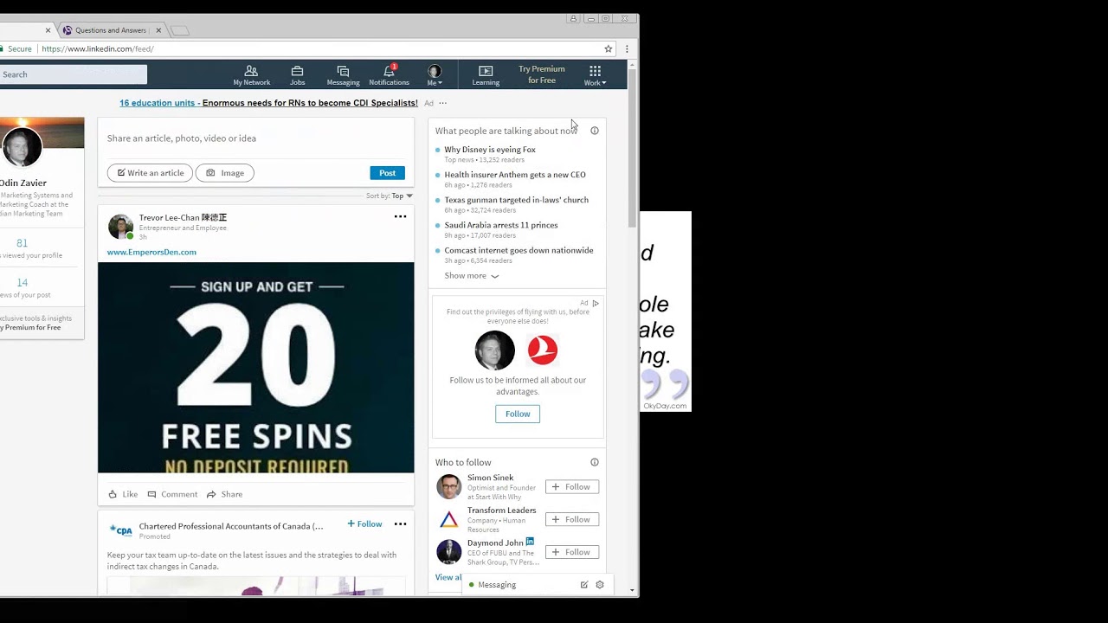
Task: Follow Simon Sinek
Action: click(572, 487)
